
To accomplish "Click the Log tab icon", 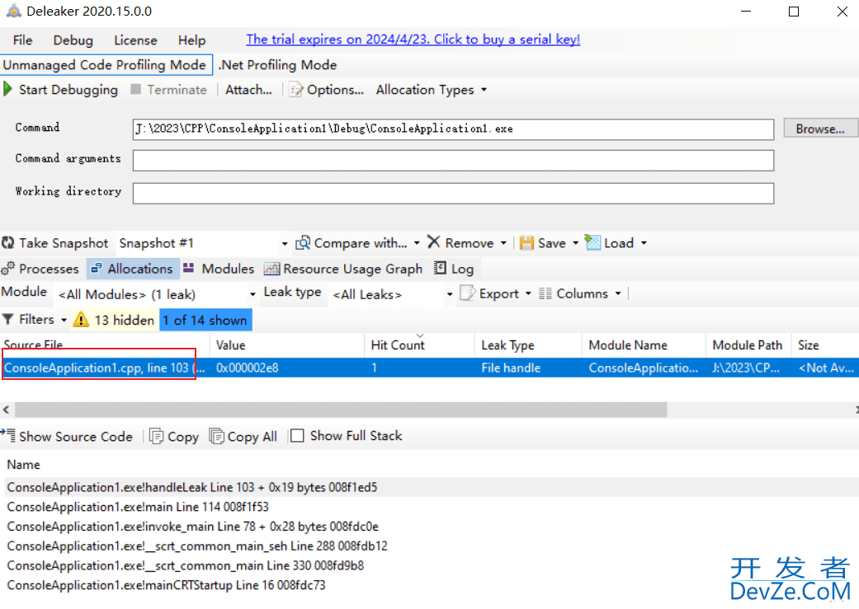I will click(440, 268).
